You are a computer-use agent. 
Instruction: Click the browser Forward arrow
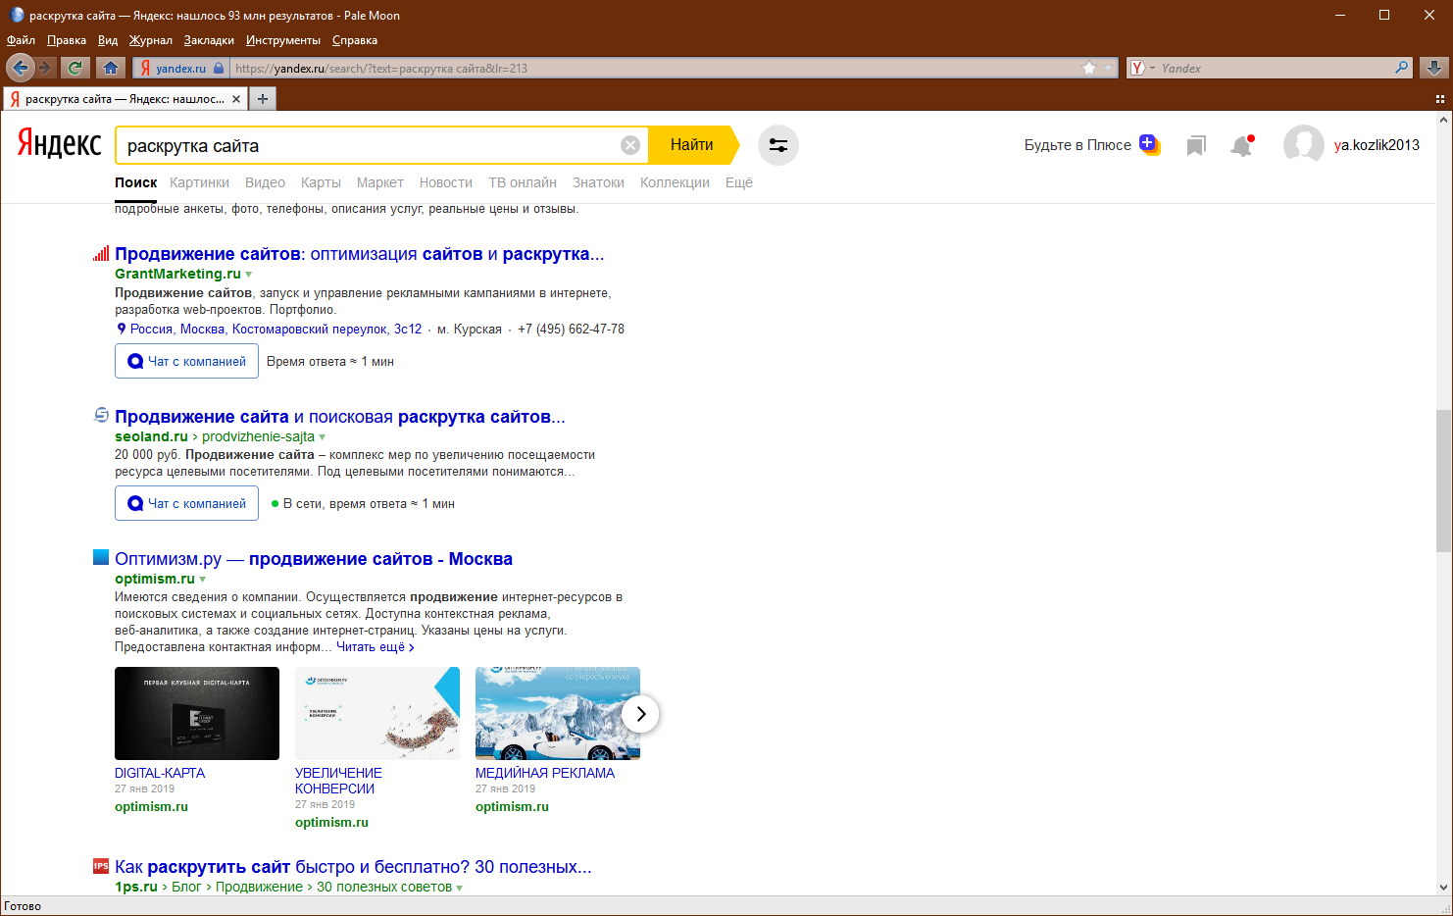[45, 68]
